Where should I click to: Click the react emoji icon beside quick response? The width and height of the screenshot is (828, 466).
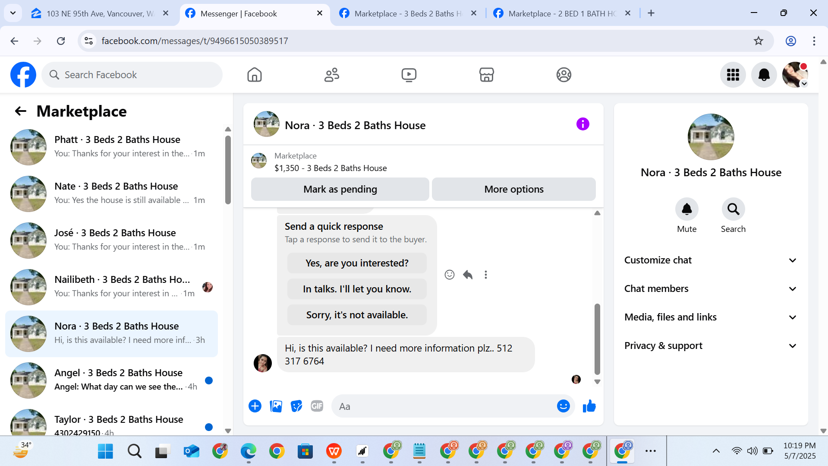coord(450,275)
